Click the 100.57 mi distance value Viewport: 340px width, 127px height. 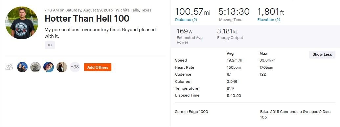(x=193, y=12)
